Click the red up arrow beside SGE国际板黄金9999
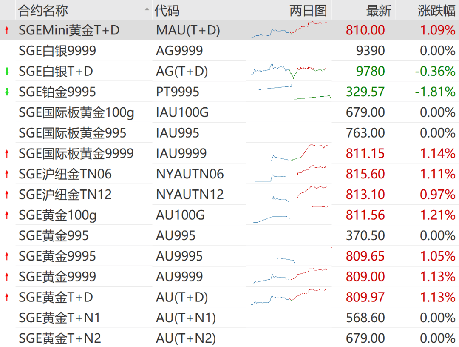Viewport: 459px width, 347px height. pos(6,153)
